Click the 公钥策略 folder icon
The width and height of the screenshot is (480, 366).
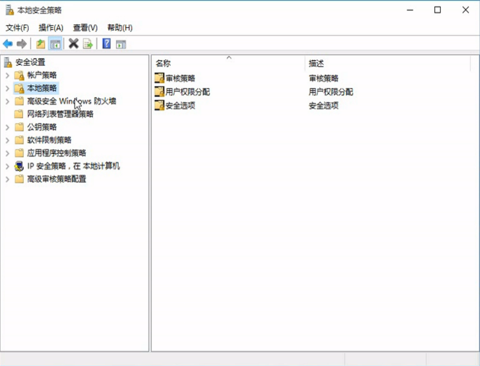click(19, 127)
